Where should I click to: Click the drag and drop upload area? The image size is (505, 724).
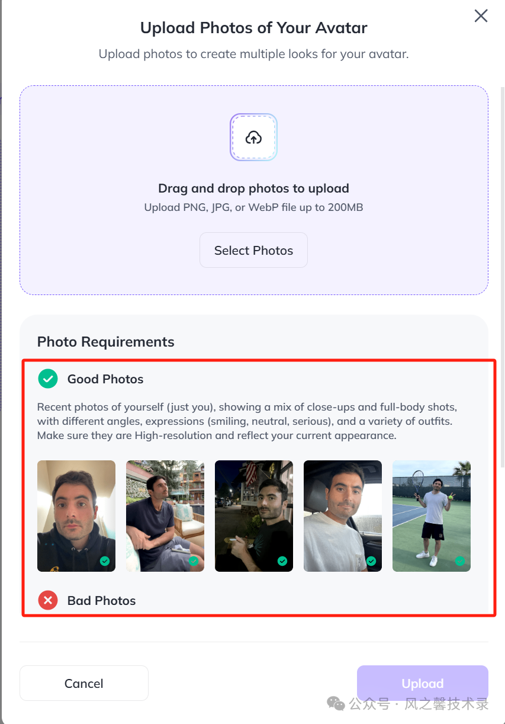click(253, 190)
